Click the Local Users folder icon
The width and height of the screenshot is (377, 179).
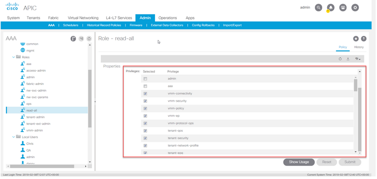[18, 137]
